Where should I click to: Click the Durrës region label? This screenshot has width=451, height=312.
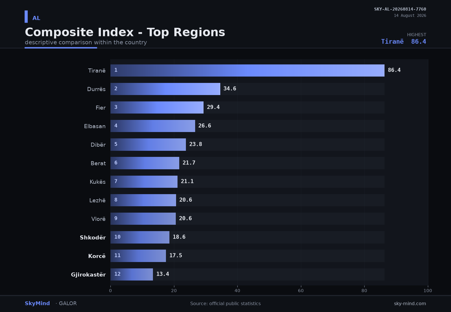pyautogui.click(x=96, y=89)
